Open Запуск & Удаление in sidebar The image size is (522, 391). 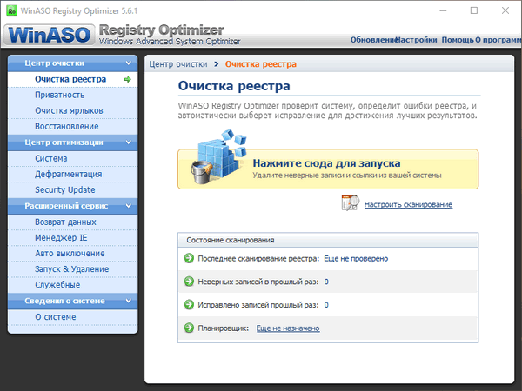click(x=72, y=268)
